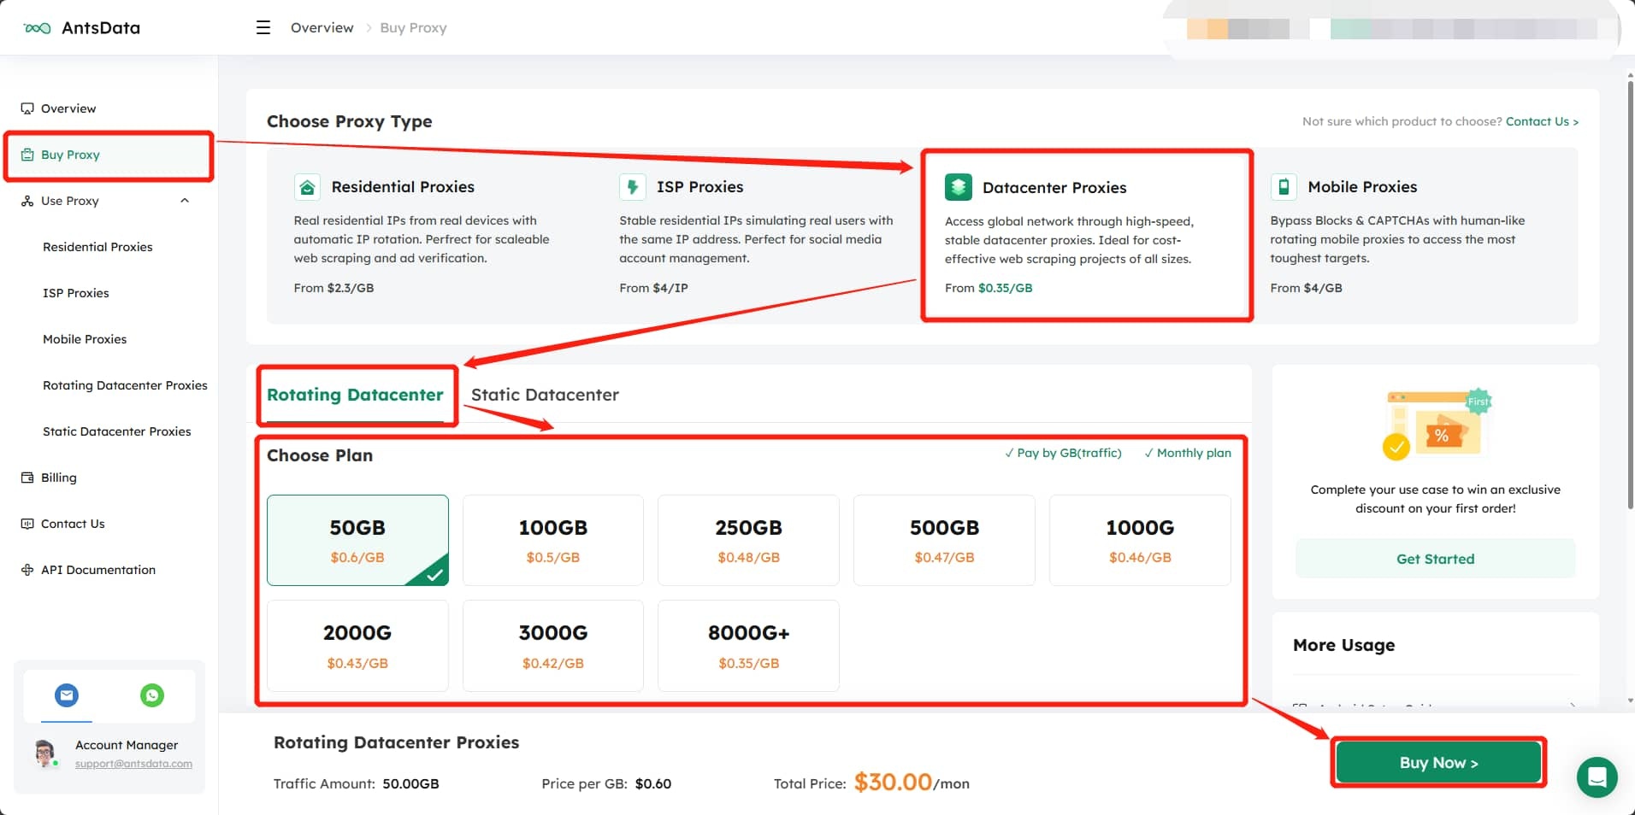Click the ISP Proxies lightning icon
Screen dimensions: 1635x815
(x=633, y=186)
